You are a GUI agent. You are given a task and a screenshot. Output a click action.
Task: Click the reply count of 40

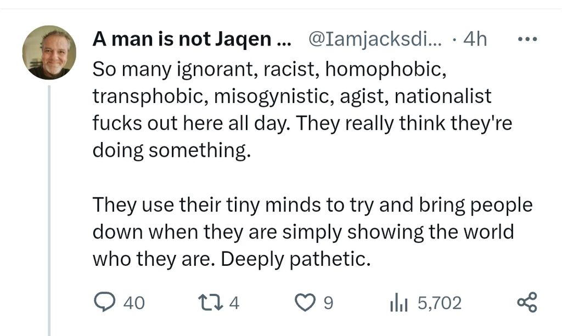134,303
